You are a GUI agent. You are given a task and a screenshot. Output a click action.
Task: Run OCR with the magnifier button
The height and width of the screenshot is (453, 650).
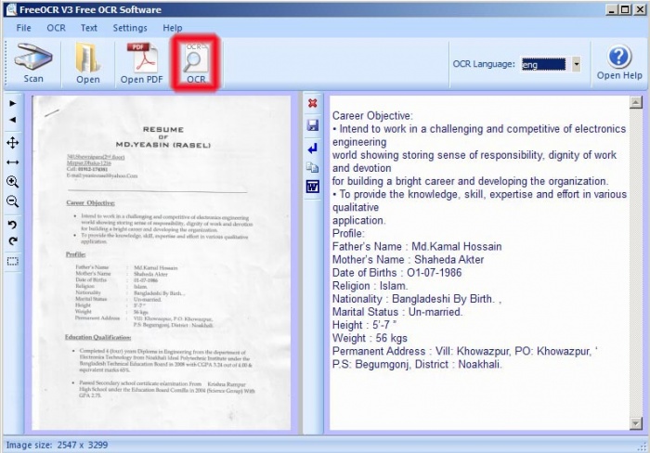point(196,63)
